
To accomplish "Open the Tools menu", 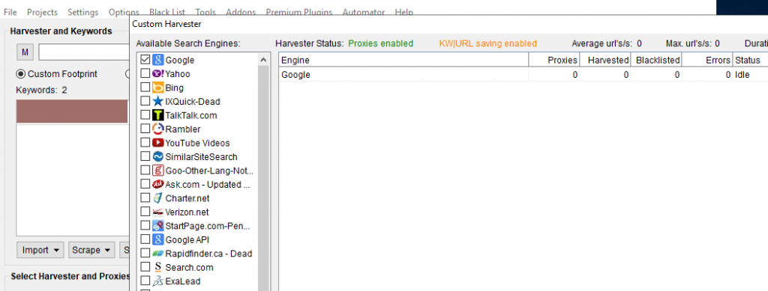I will pyautogui.click(x=205, y=12).
